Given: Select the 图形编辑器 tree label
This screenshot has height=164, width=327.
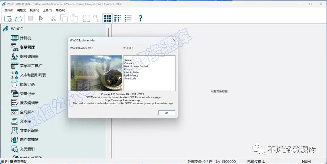Looking at the screenshot, I should coord(29,56).
